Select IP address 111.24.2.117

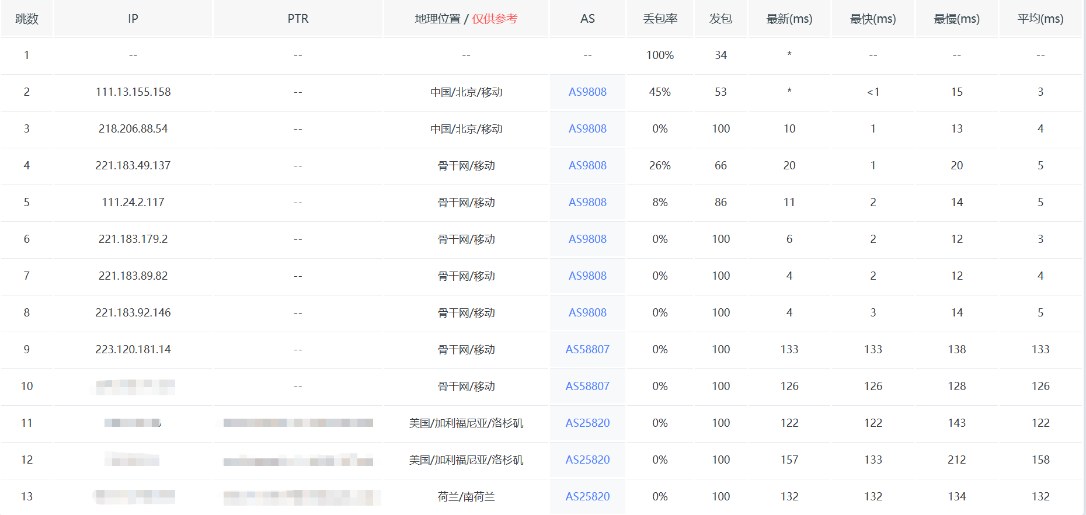click(133, 202)
